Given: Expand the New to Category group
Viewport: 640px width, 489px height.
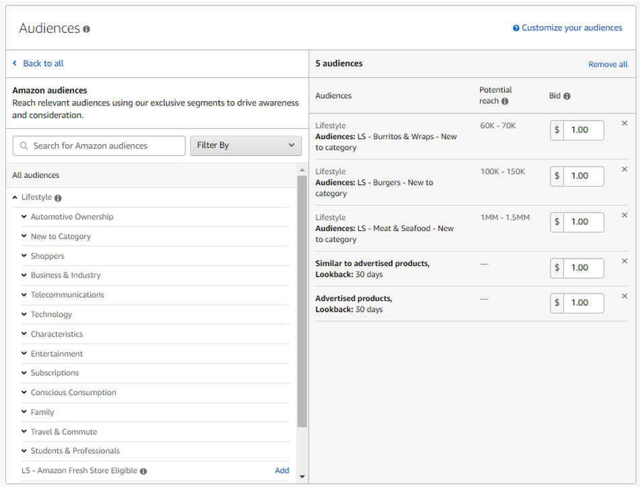Looking at the screenshot, I should (x=24, y=236).
